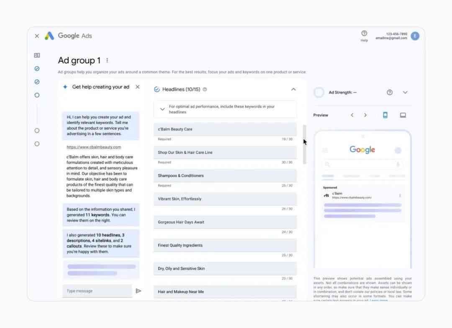Click the headlines list vertical scrollbar

[x=304, y=145]
